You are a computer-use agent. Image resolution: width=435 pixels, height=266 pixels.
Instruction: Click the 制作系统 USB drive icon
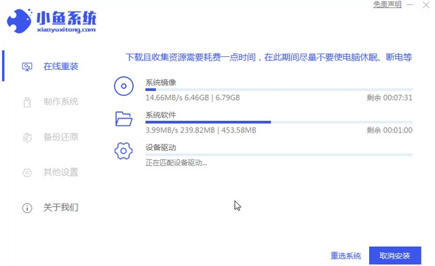[27, 102]
